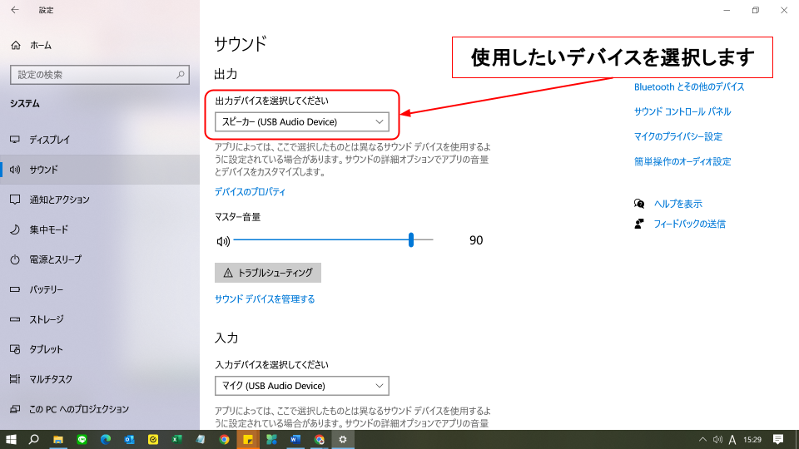Select Focus assist (集中モード) in sidebar

point(48,229)
